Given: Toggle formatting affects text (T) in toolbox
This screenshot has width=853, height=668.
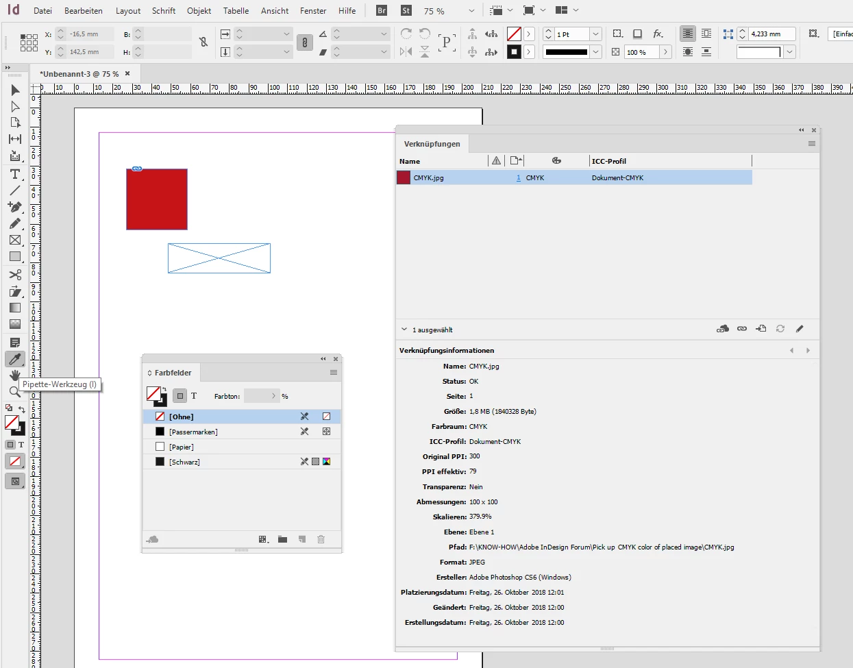Looking at the screenshot, I should point(21,445).
